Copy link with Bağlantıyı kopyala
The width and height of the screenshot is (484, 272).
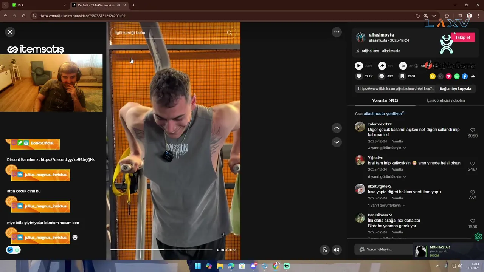(x=455, y=89)
